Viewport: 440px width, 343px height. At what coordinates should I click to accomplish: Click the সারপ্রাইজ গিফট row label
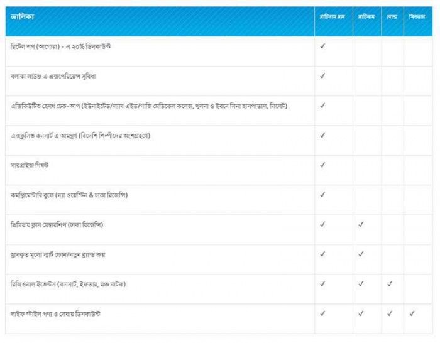30,165
